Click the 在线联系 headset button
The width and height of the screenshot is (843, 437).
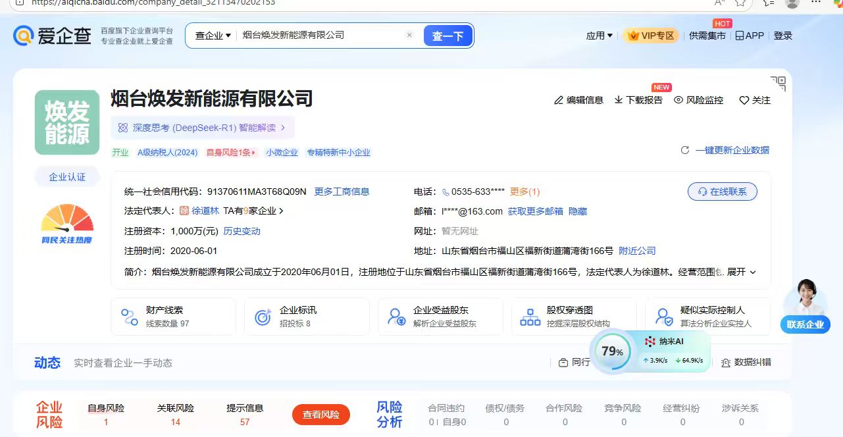click(723, 192)
